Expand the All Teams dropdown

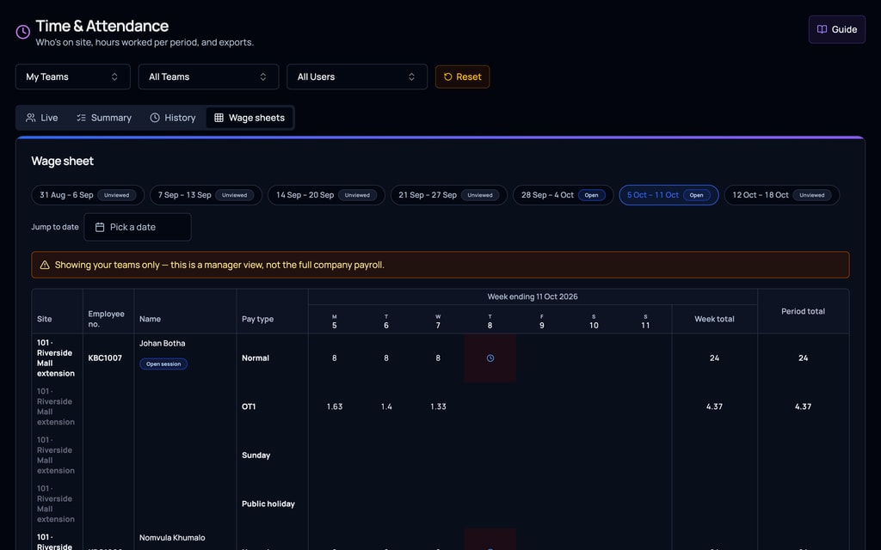[208, 76]
